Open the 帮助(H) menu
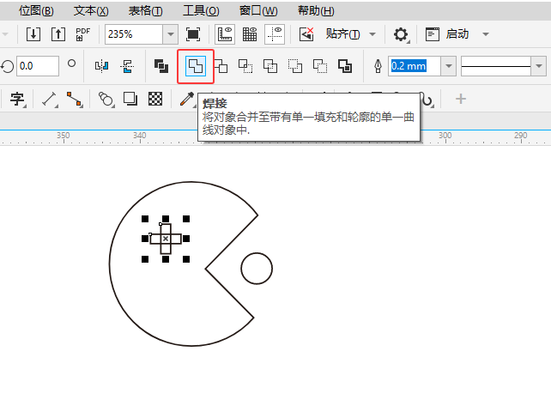Screen dimensions: 551x406 point(316,11)
